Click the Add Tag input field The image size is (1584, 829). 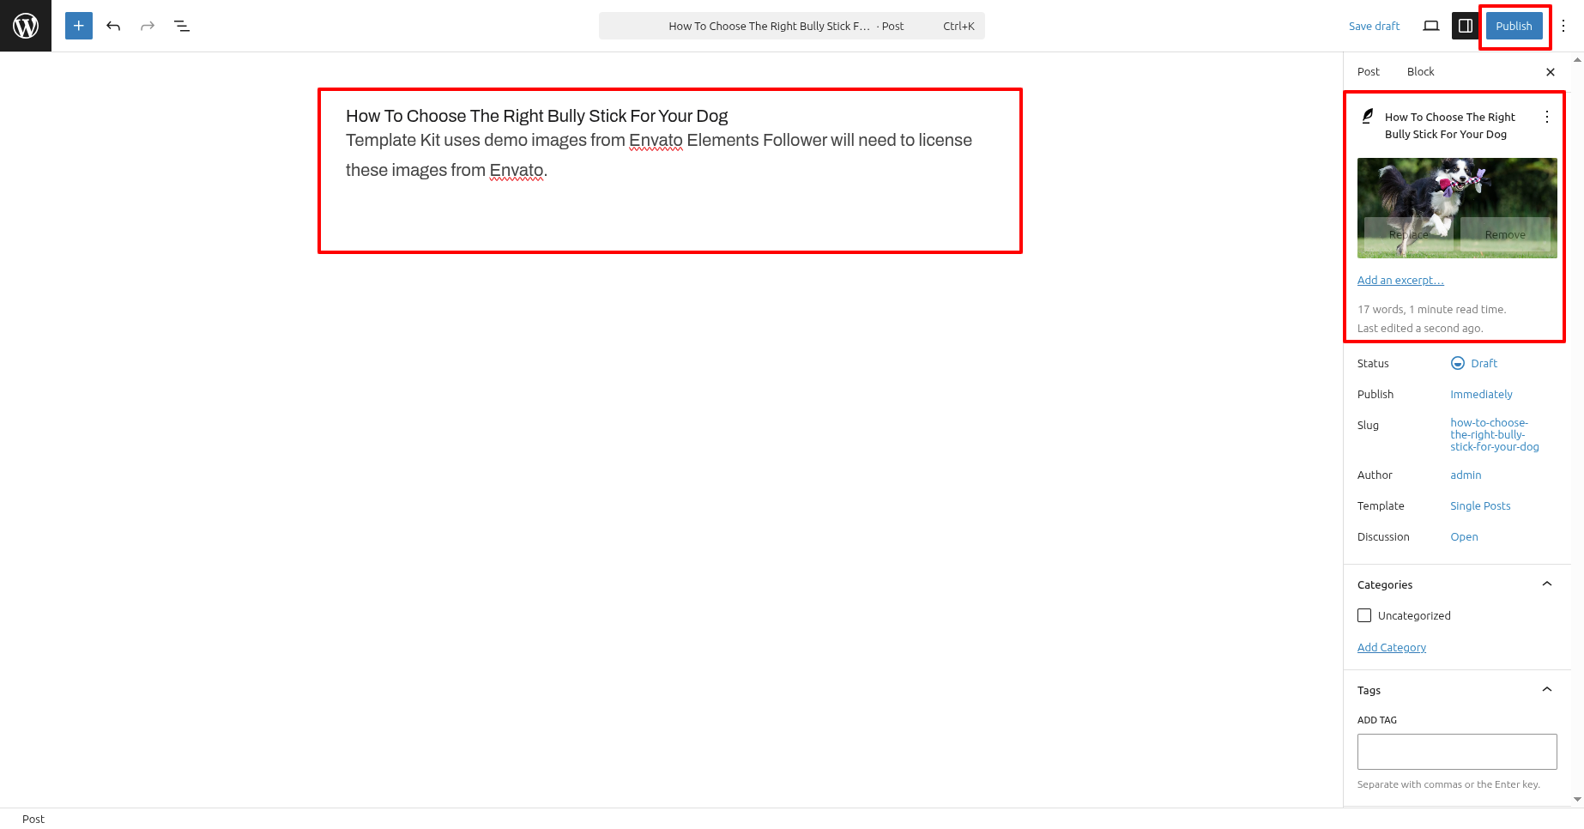tap(1456, 752)
